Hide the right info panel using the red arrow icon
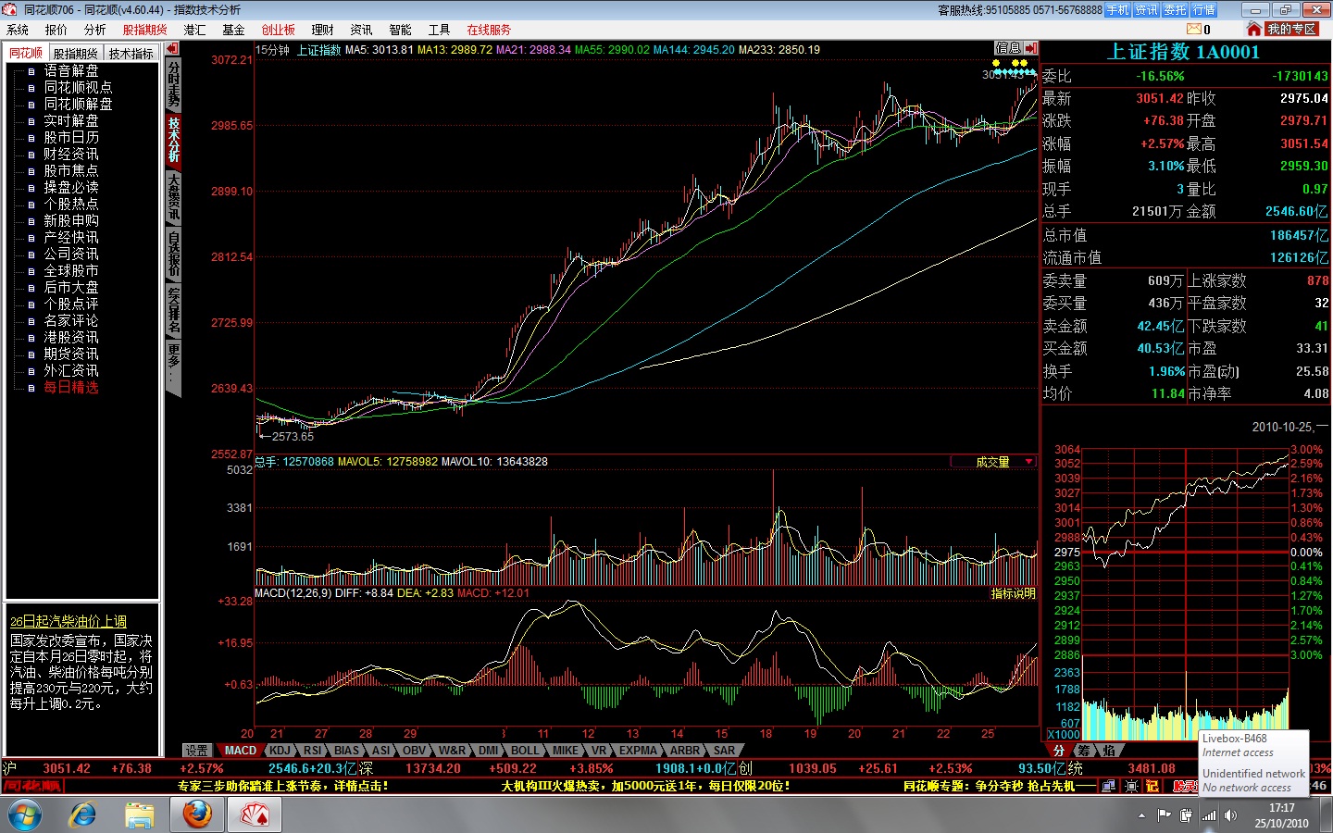 (x=1031, y=47)
